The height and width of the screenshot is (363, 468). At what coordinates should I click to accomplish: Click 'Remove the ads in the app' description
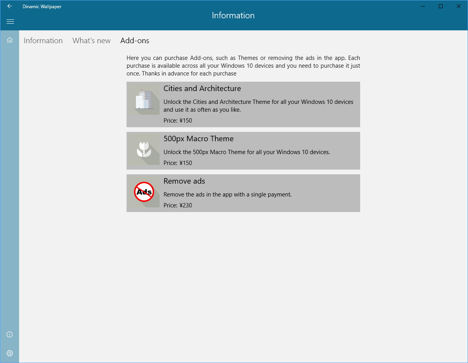pos(227,195)
